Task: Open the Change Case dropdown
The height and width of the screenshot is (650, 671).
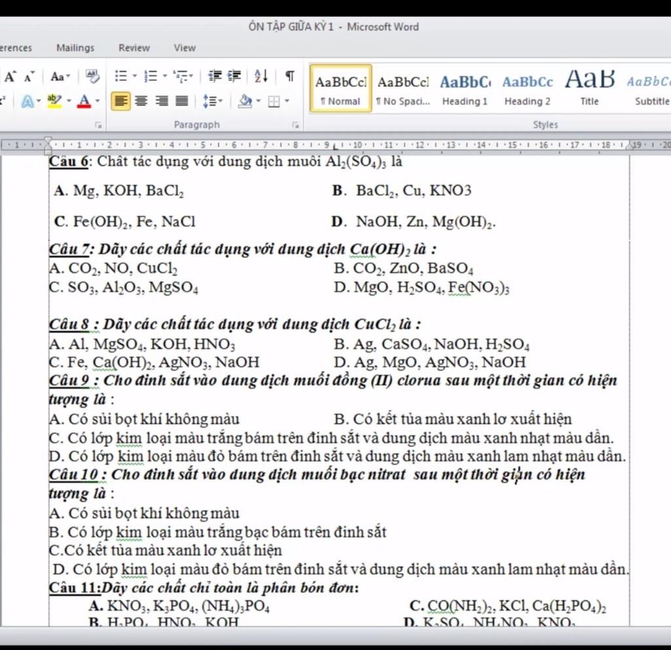Action: [60, 77]
